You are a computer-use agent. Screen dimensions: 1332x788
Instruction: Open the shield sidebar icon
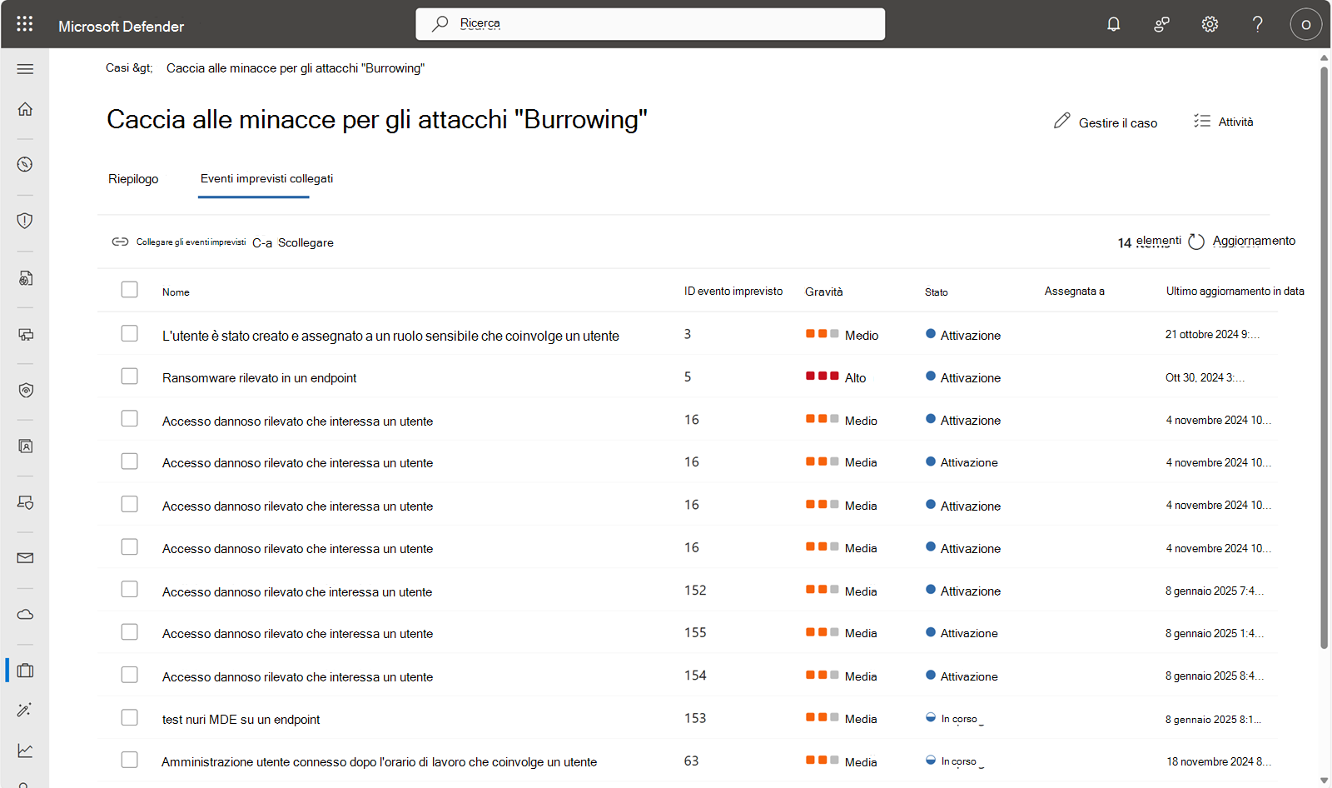(x=25, y=221)
